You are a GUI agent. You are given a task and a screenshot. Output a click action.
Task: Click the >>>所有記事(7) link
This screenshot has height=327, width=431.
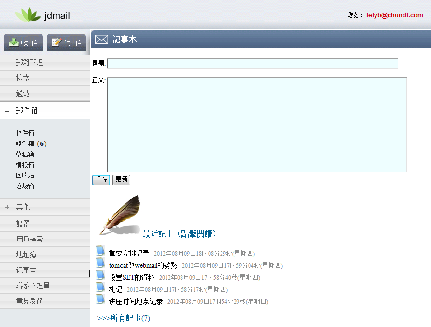tap(124, 318)
